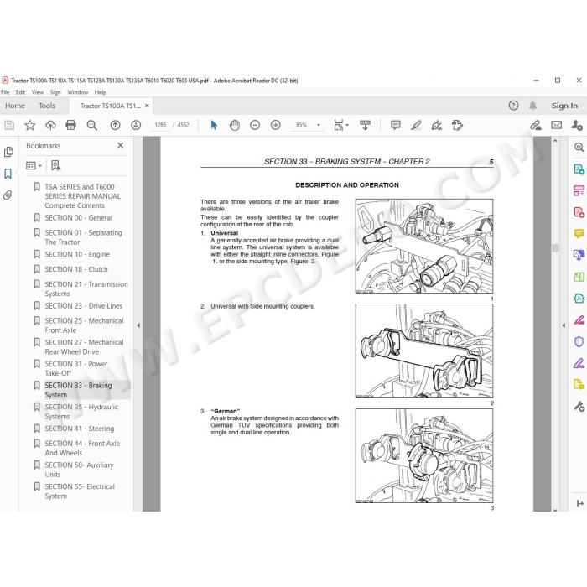Click the Save file icon
587x587 pixels.
9,125
